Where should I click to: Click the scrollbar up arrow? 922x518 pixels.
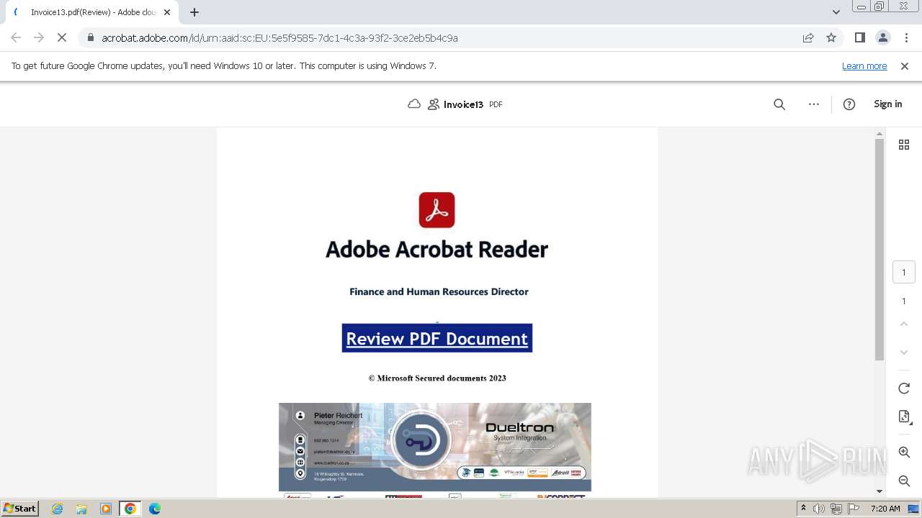pyautogui.click(x=880, y=134)
